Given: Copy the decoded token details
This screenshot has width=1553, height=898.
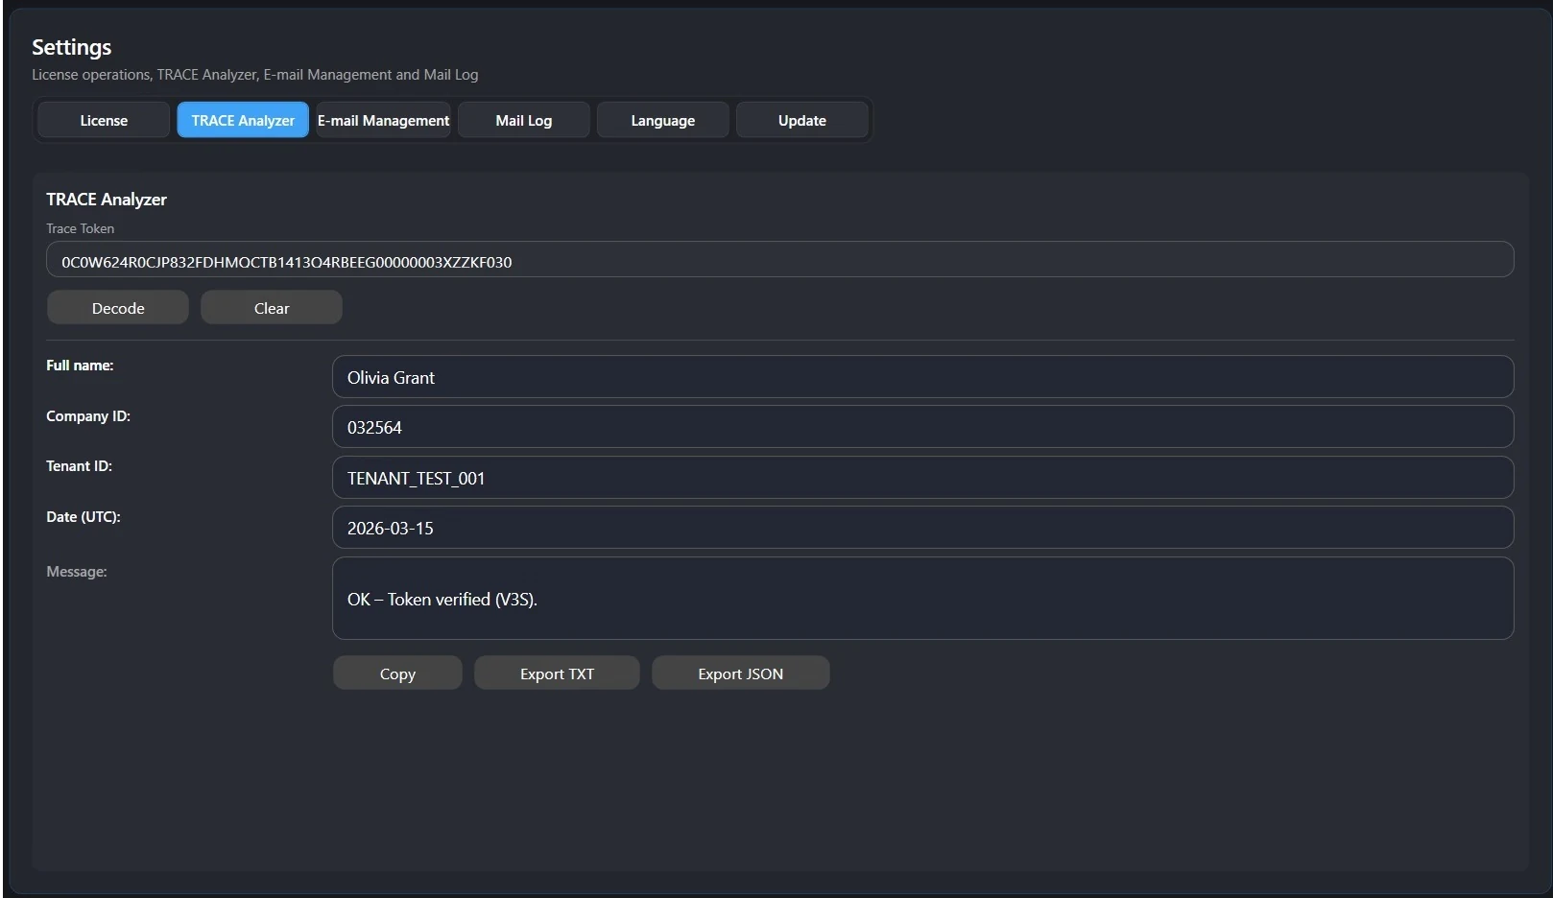Looking at the screenshot, I should 396,673.
